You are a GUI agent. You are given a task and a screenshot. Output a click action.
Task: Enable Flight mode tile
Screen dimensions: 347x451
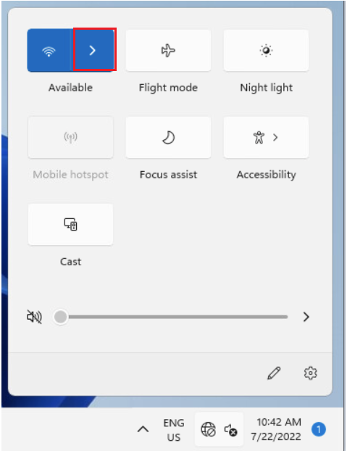click(168, 51)
